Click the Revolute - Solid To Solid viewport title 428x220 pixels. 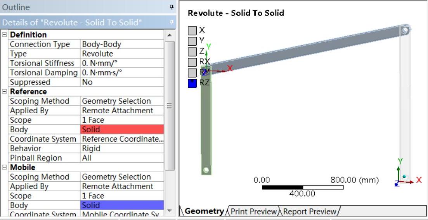tap(236, 13)
